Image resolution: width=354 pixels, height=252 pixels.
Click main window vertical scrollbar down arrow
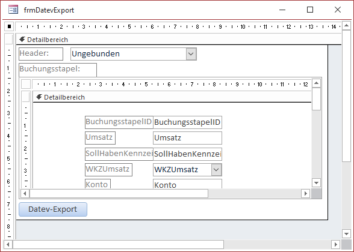point(346,234)
